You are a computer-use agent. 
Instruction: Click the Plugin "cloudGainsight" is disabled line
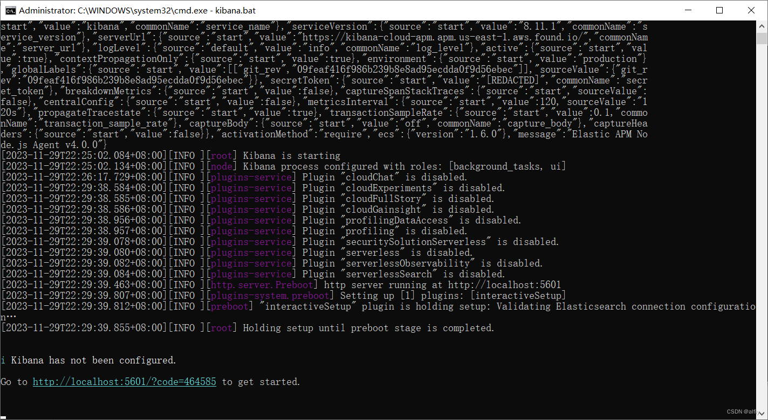[248, 209]
